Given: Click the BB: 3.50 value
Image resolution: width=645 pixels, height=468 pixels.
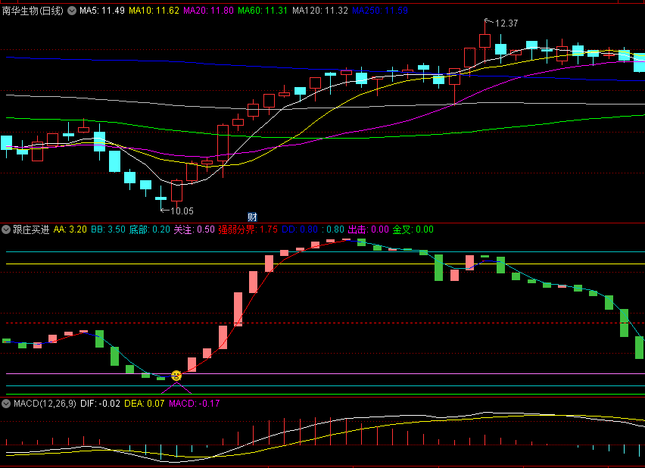Looking at the screenshot, I should [107, 229].
